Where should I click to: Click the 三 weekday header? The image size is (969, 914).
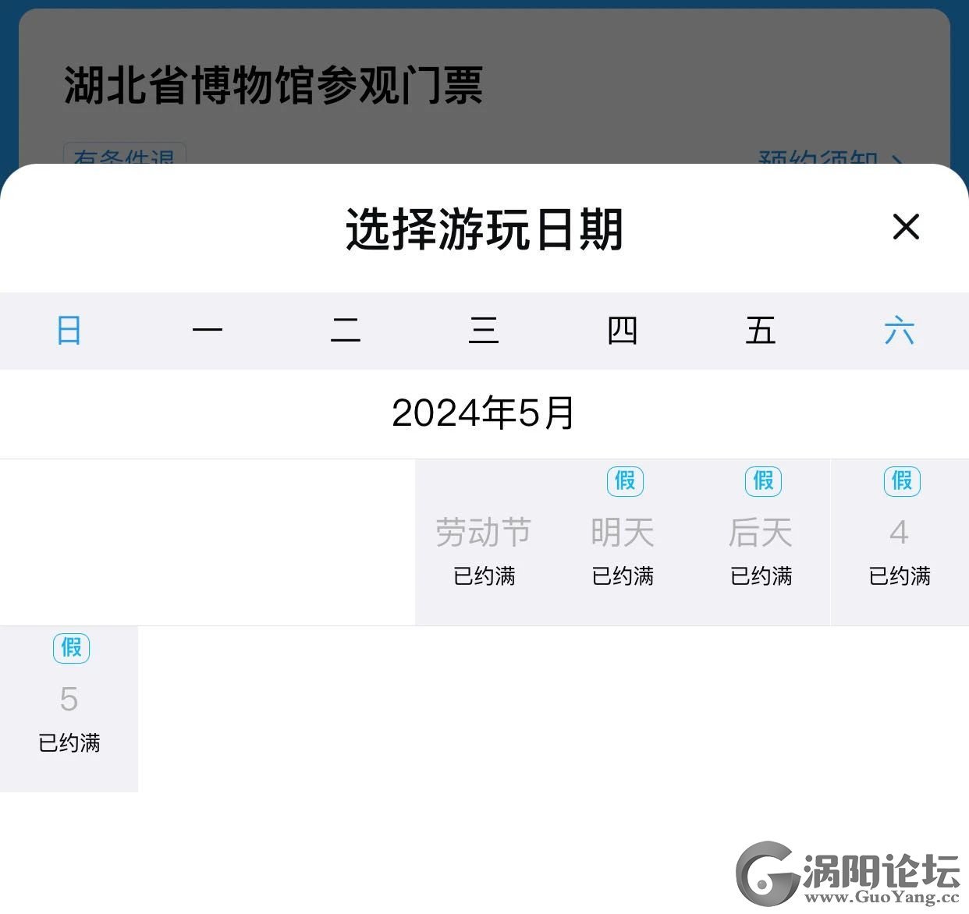[x=484, y=331]
